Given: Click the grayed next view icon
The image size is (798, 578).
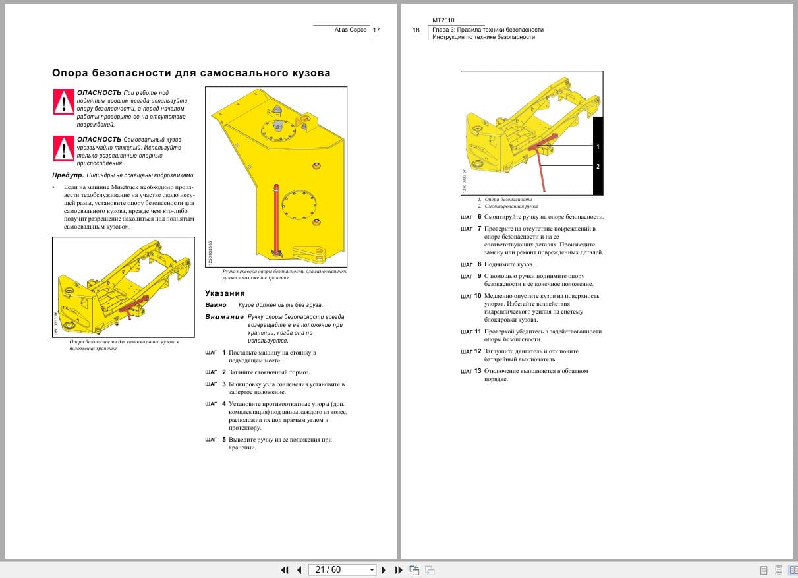Looking at the screenshot, I should (430, 569).
